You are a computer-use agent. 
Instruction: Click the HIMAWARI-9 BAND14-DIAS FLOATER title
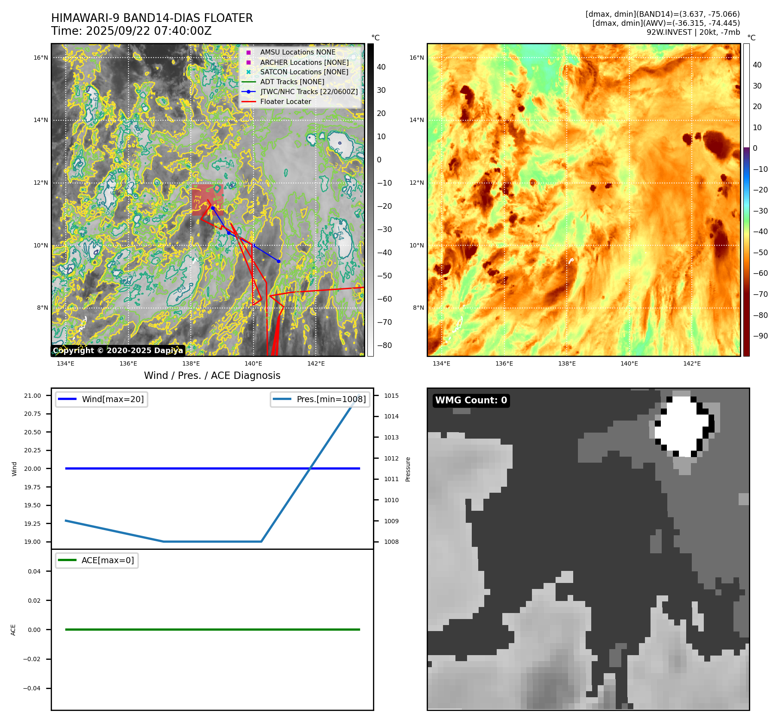point(152,18)
